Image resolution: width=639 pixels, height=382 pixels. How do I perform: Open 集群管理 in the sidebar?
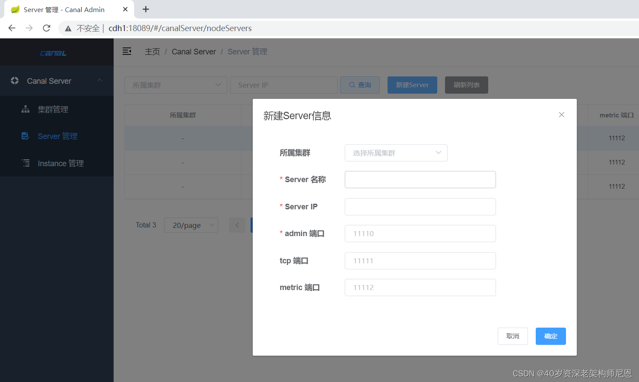coord(57,109)
